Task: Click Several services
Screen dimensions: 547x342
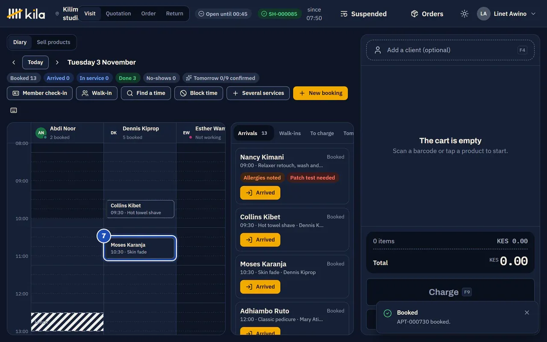Action: (x=258, y=93)
